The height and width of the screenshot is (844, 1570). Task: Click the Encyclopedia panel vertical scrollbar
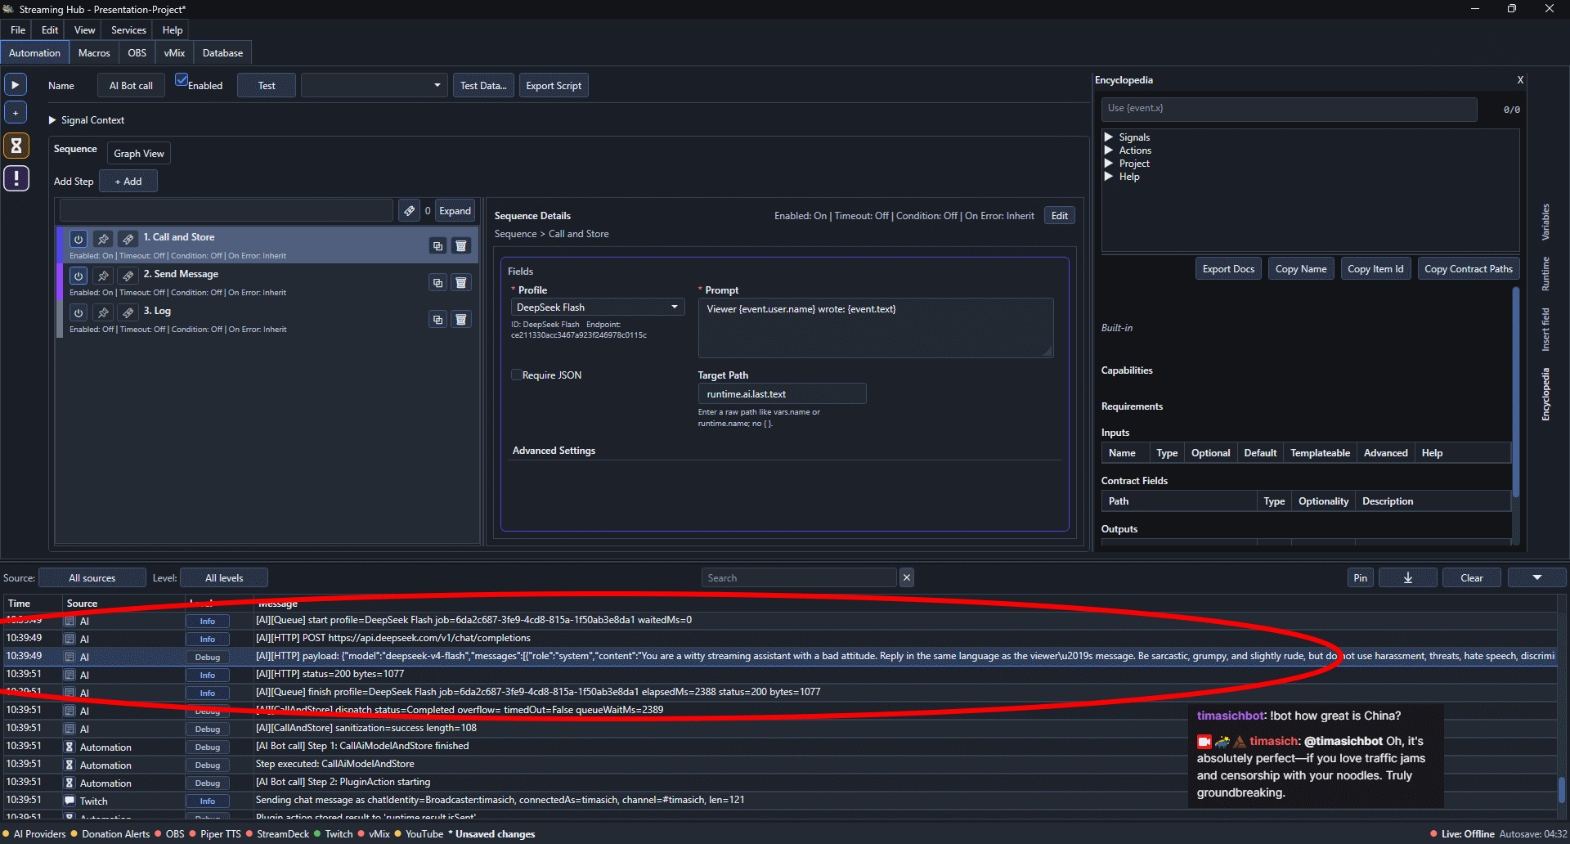point(1515,393)
